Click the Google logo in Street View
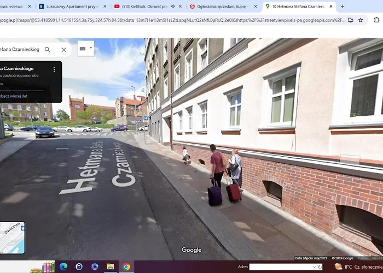This screenshot has height=273, width=383. click(191, 250)
